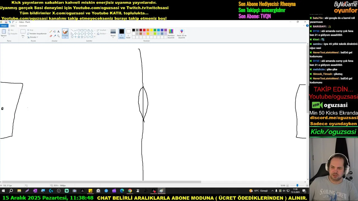358x201 pixels.
Task: Switch to the Giriş ribbon tab
Action: tap(13, 26)
